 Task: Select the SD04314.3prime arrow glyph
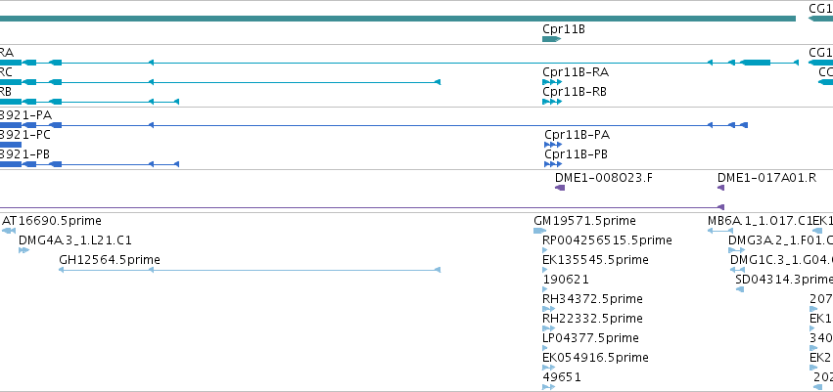[x=740, y=289]
